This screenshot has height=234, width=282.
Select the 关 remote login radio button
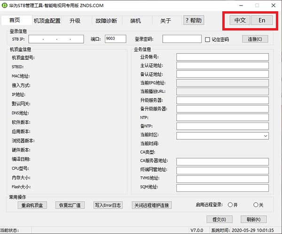point(256,205)
